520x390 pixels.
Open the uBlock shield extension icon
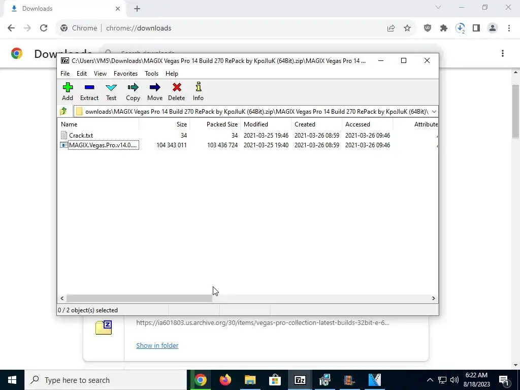(428, 28)
